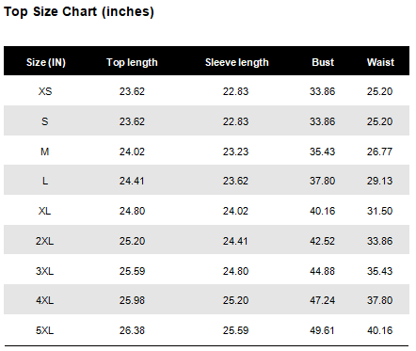Click the Bust column header
The image size is (416, 351).
pyautogui.click(x=323, y=62)
